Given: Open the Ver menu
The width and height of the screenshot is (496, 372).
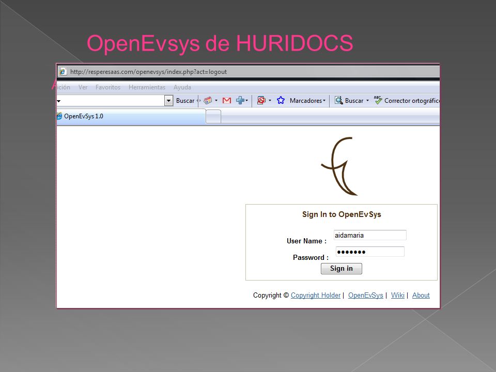Looking at the screenshot, I should (x=83, y=87).
